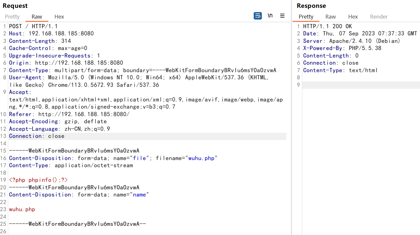Click the Upgrade-Insecure-Requests header line
420x235 pixels.
[x=55, y=56]
